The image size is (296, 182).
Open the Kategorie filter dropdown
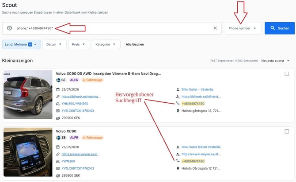pyautogui.click(x=106, y=44)
